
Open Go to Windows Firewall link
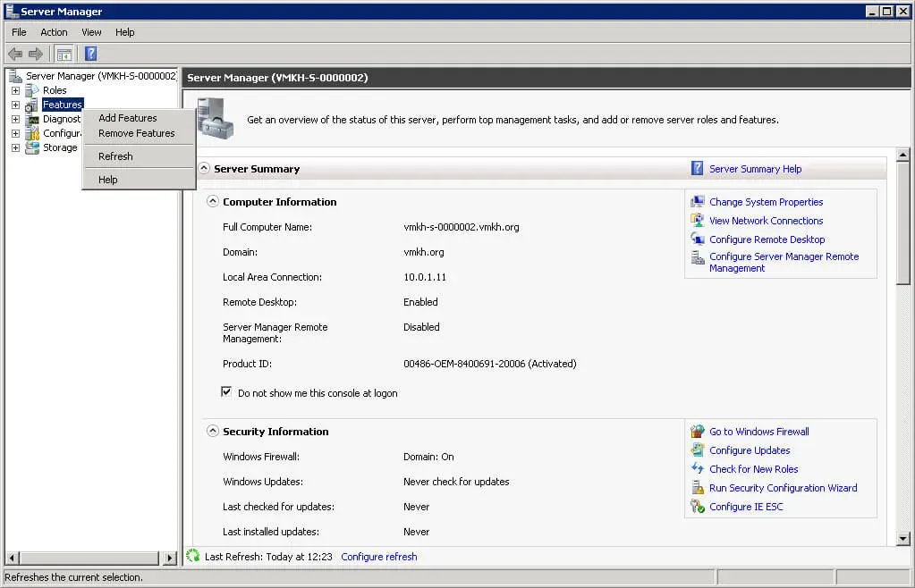coord(758,432)
